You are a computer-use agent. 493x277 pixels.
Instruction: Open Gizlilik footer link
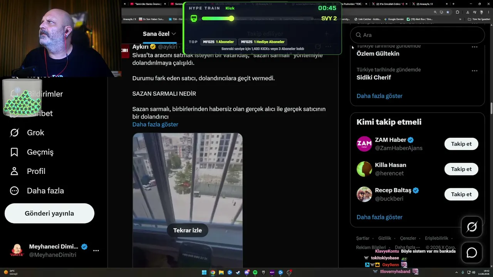coord(385,239)
